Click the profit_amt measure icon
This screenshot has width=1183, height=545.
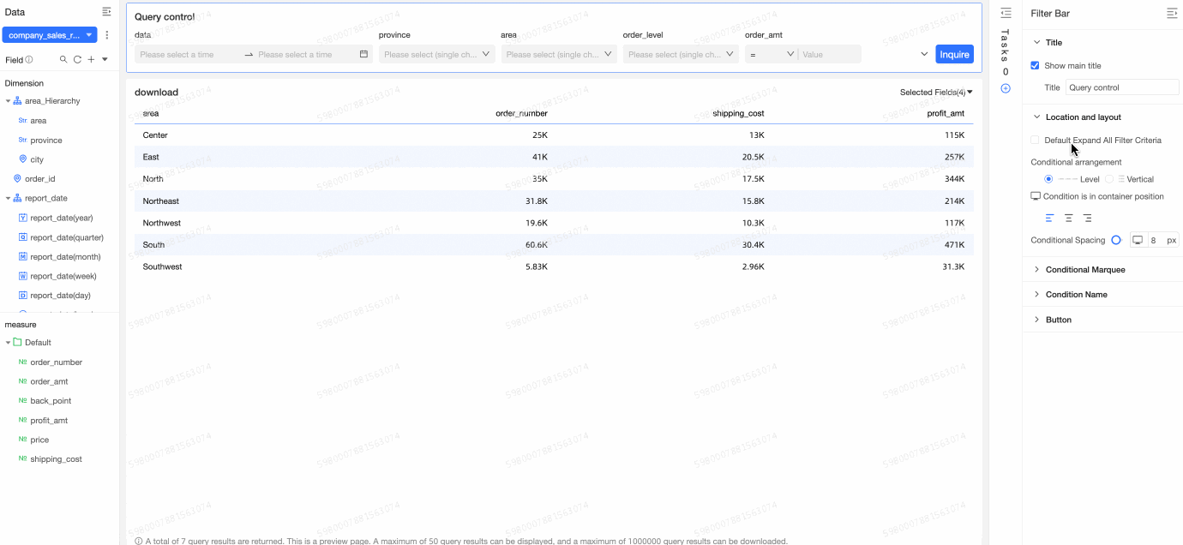[x=22, y=420]
